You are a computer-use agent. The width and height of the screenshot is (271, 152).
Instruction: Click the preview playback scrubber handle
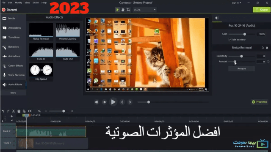tap(149, 102)
